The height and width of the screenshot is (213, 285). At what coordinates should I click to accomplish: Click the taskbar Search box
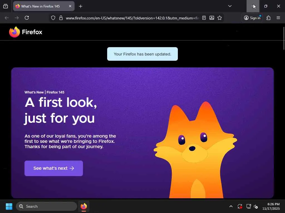click(46, 206)
